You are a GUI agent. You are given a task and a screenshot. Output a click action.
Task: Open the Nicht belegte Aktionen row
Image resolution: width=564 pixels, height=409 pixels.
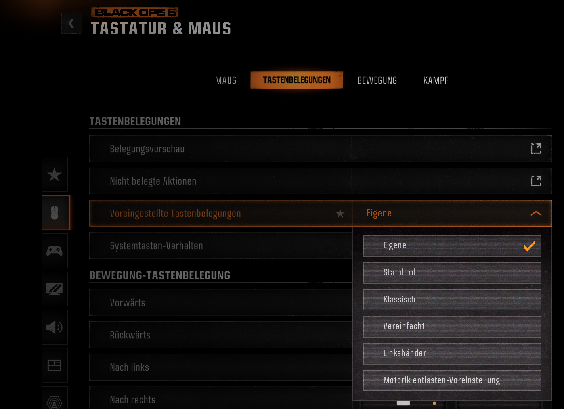[x=321, y=181]
